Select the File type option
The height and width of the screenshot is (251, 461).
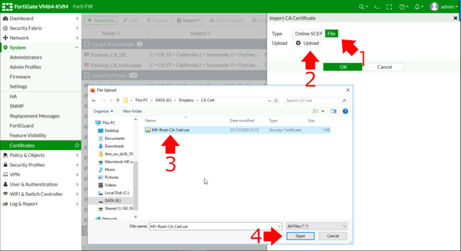(331, 34)
